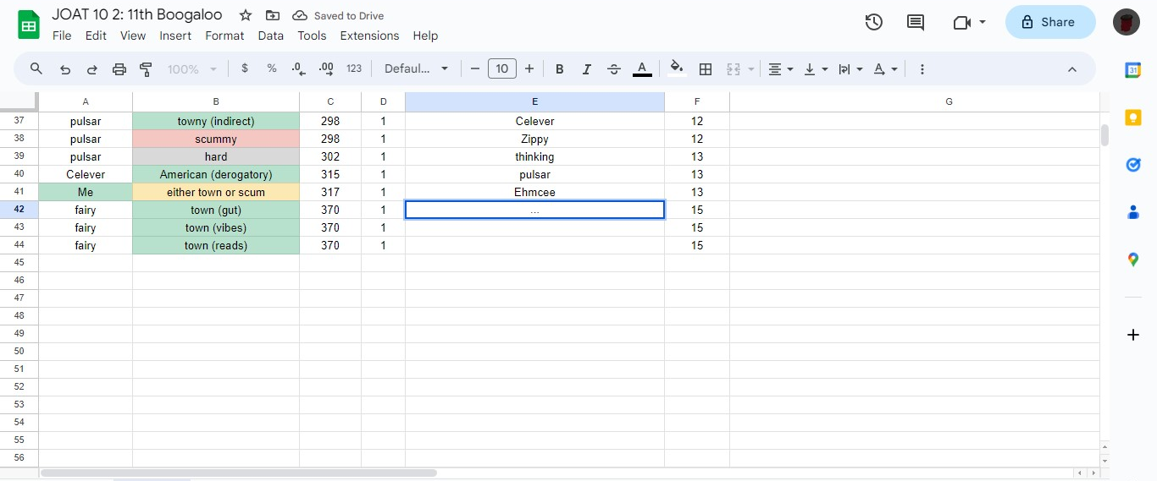This screenshot has height=481, width=1157.
Task: Open the comments panel icon
Action: pos(916,23)
